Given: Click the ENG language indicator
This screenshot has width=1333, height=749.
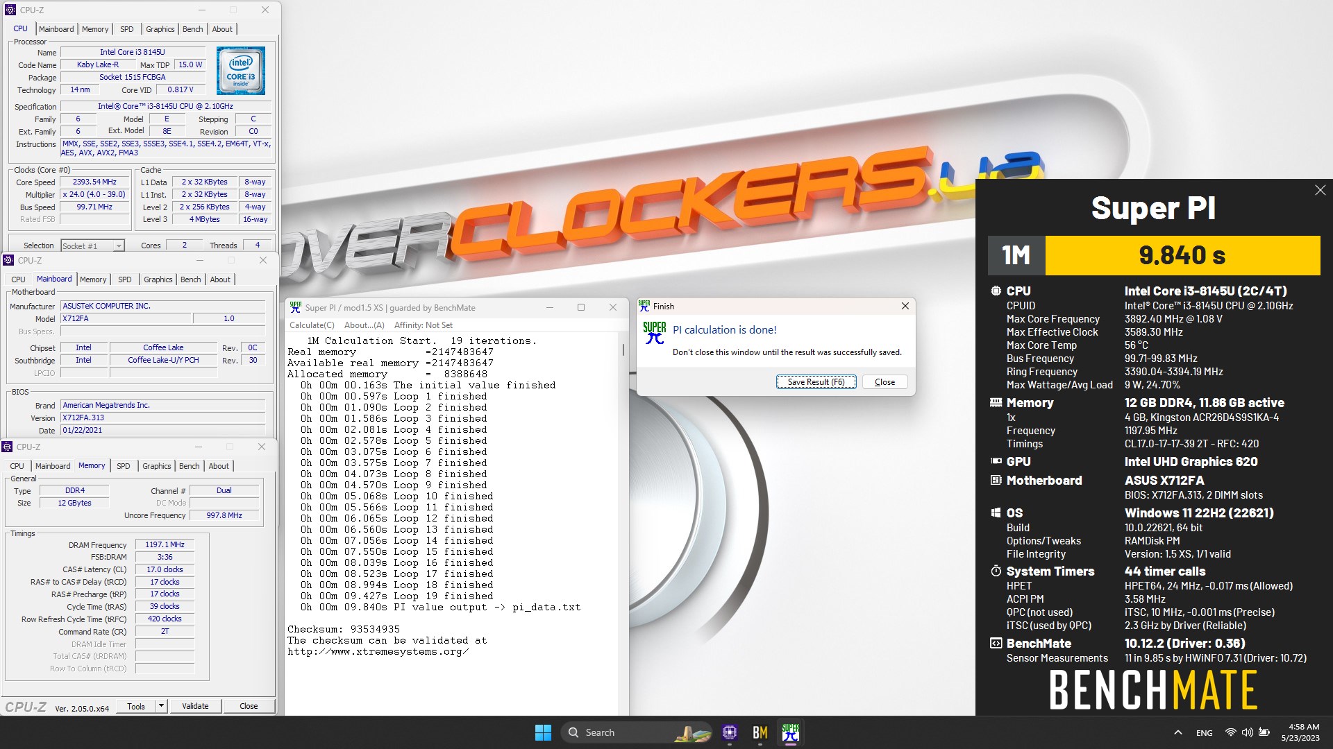Looking at the screenshot, I should (x=1205, y=732).
